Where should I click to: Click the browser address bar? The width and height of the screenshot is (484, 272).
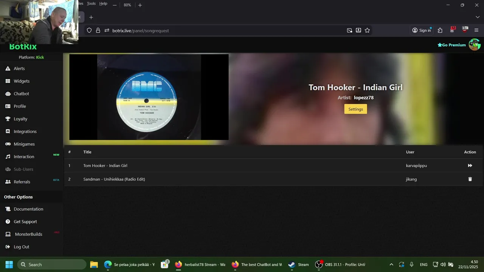point(227,31)
